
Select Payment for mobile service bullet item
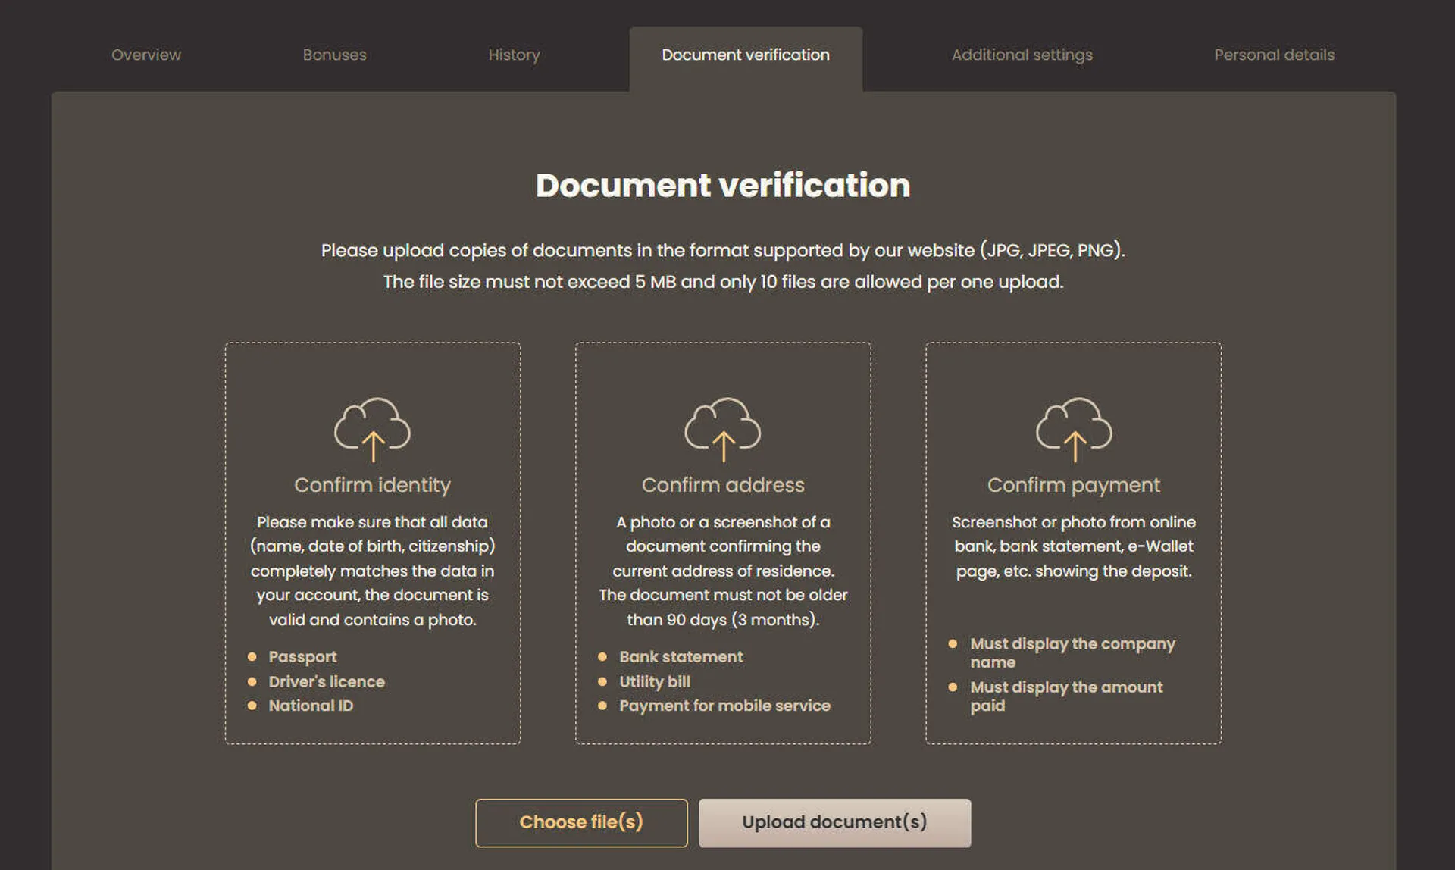pos(724,706)
